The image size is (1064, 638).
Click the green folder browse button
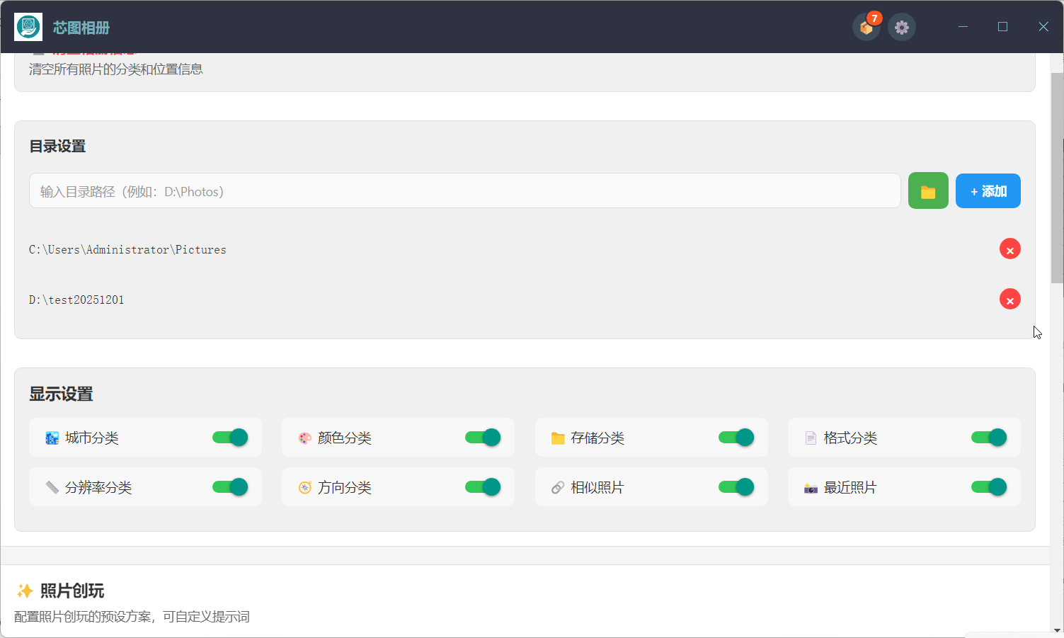[x=927, y=191]
